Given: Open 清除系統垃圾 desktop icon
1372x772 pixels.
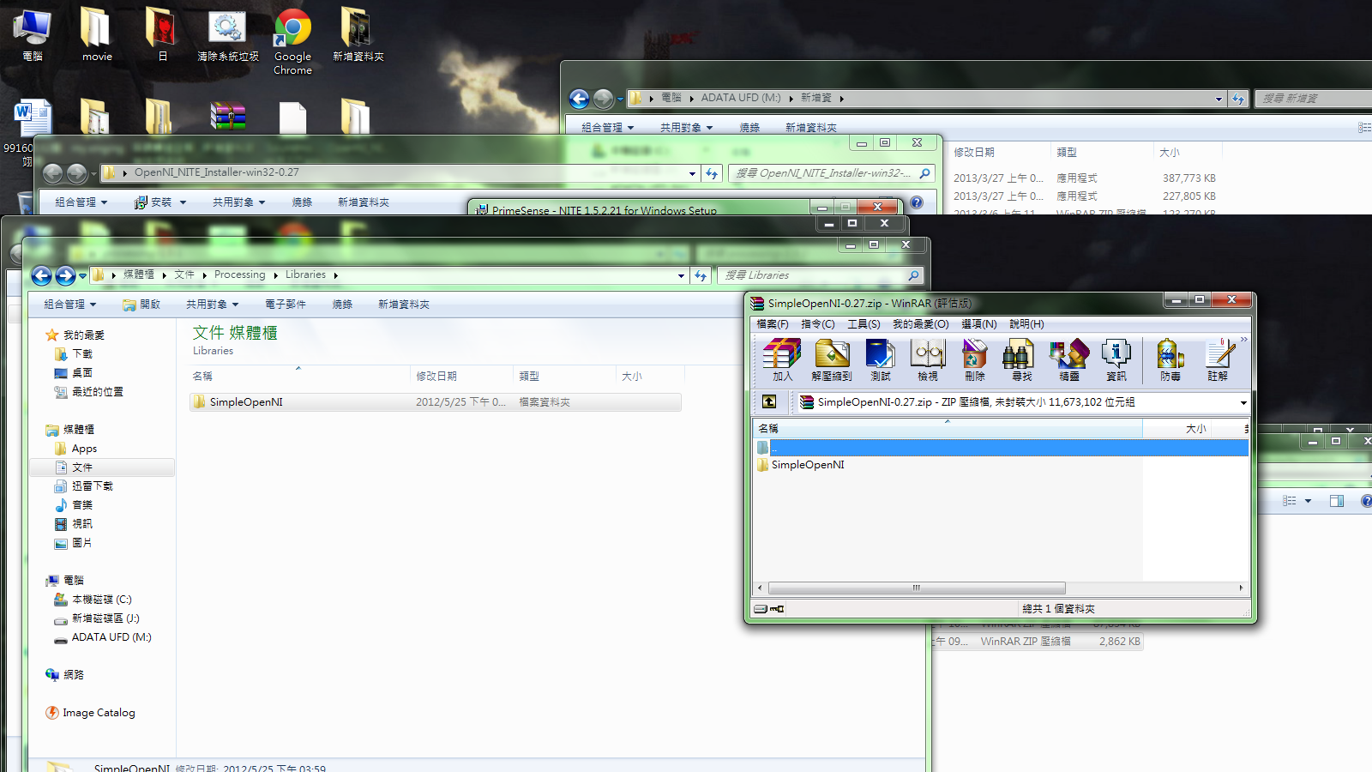Looking at the screenshot, I should pyautogui.click(x=228, y=34).
